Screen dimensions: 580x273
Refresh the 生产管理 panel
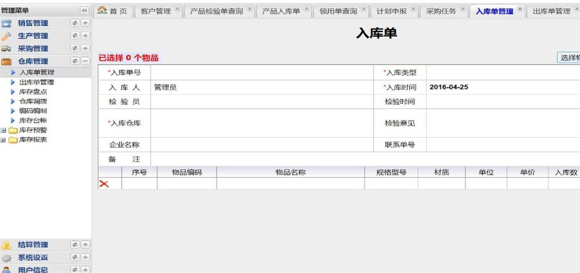75,35
